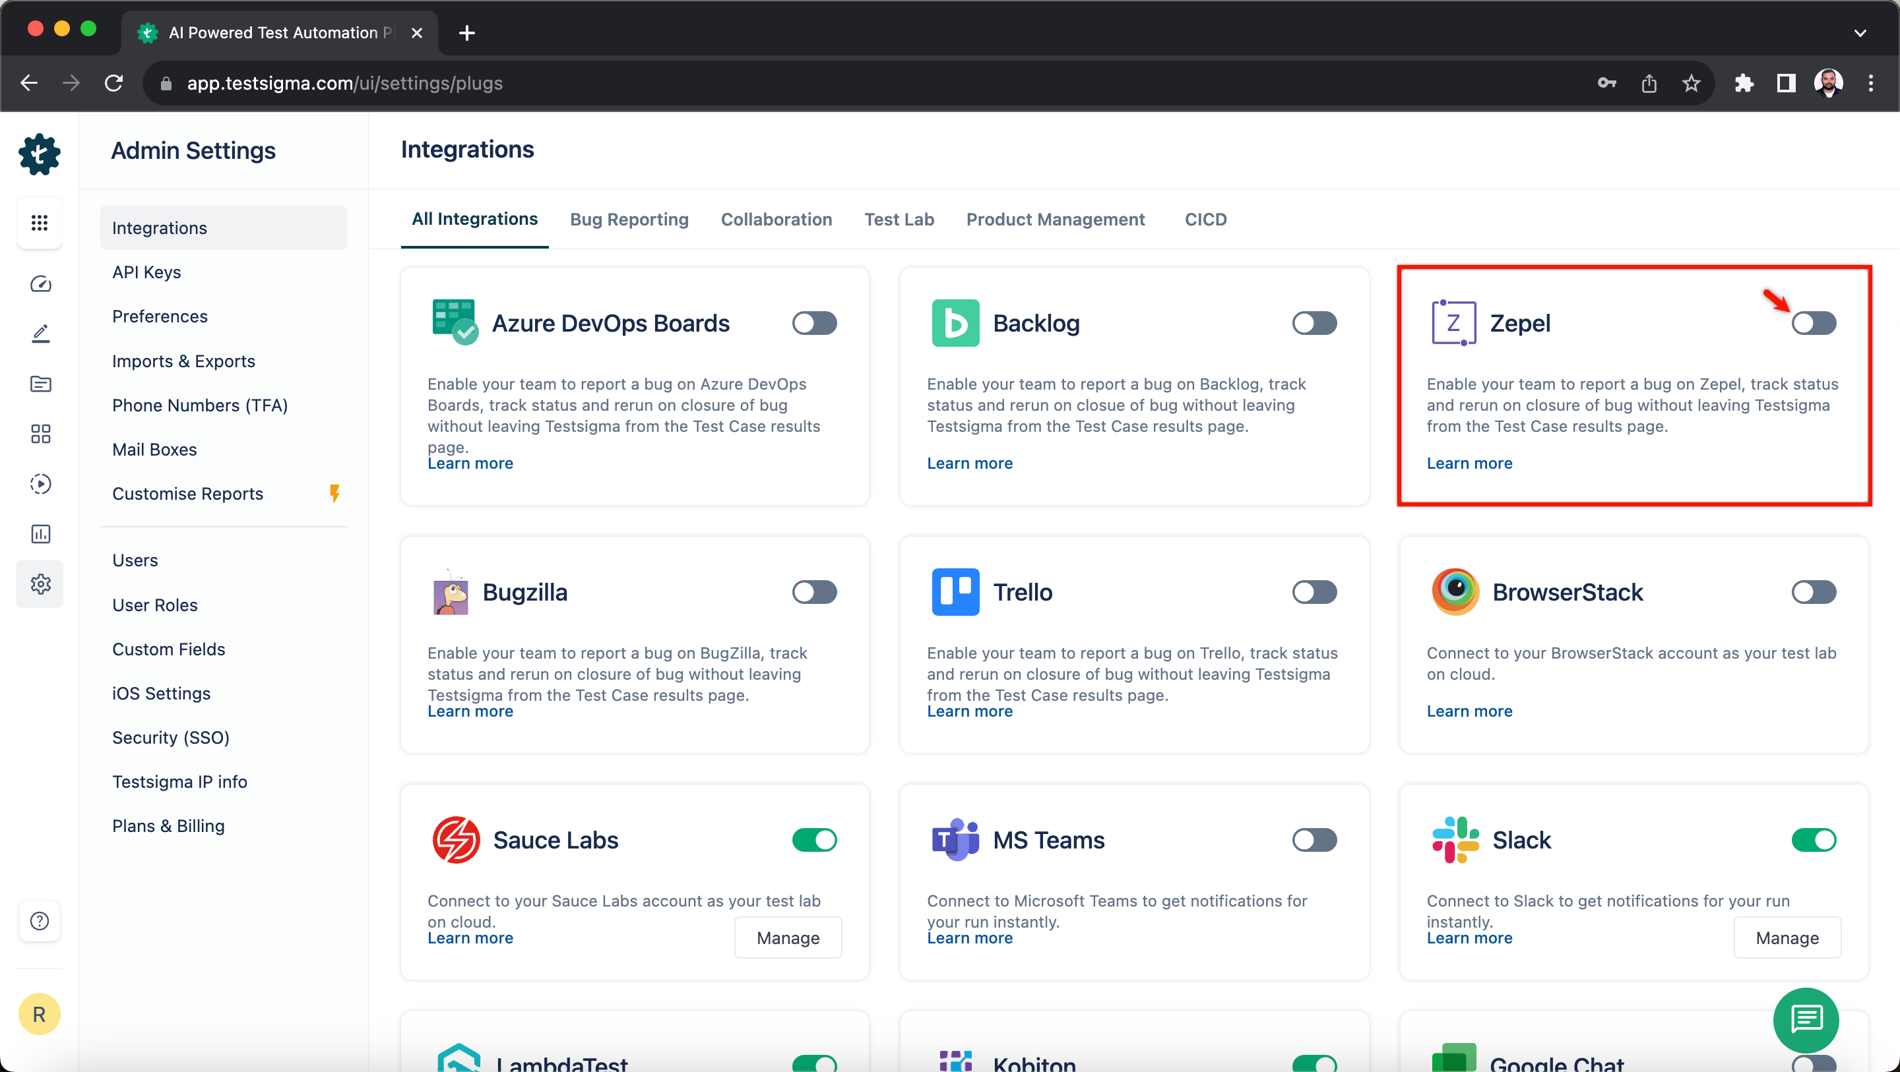Image resolution: width=1900 pixels, height=1072 pixels.
Task: Click the help question mark icon
Action: [x=40, y=921]
